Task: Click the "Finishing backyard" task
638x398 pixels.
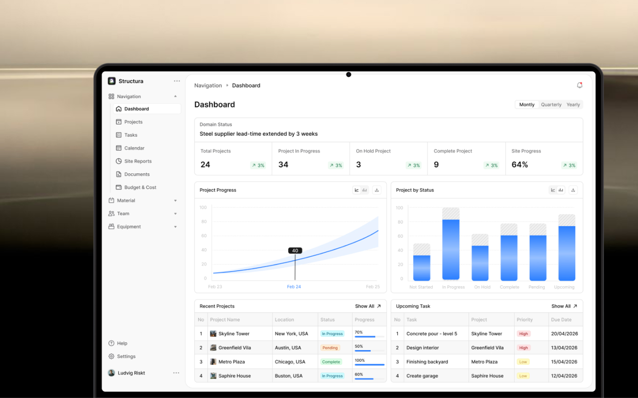Action: [427, 362]
